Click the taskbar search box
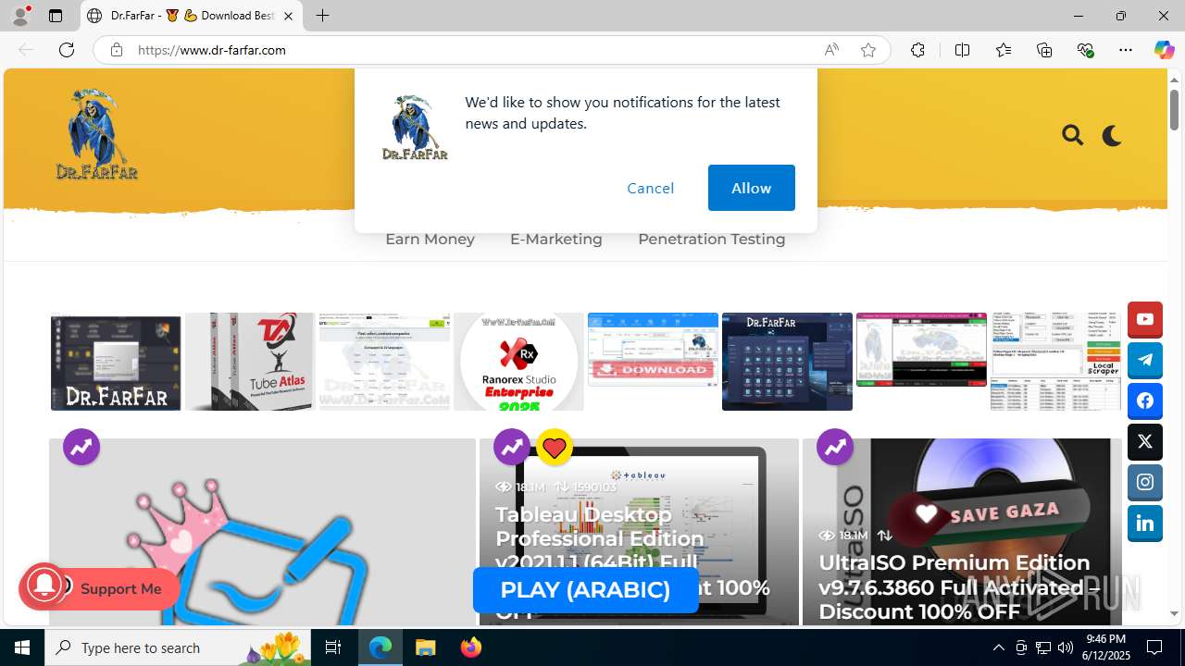 pos(179,647)
